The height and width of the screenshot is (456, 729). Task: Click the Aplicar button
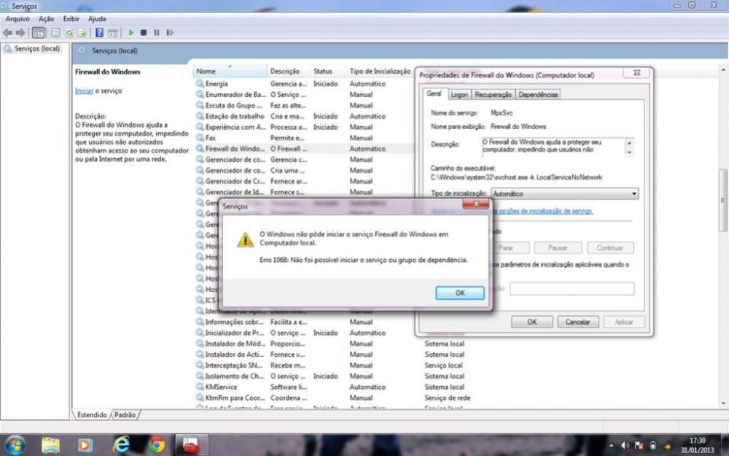624,322
